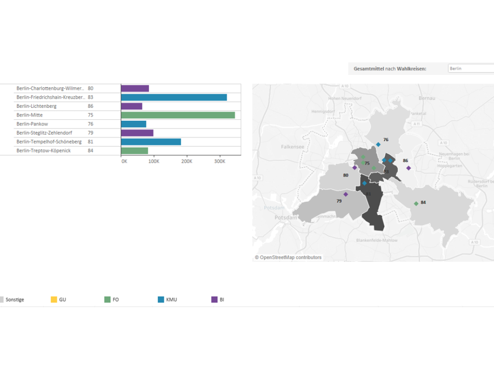The image size is (494, 370).
Task: Click the purple diamond marker beside label 86
Action: coord(408,168)
